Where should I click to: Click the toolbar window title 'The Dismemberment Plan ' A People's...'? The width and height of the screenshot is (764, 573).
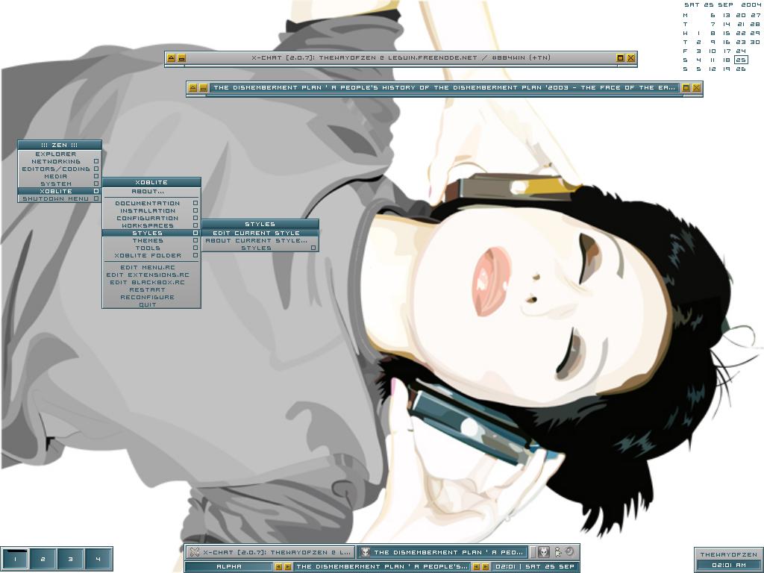[382, 567]
